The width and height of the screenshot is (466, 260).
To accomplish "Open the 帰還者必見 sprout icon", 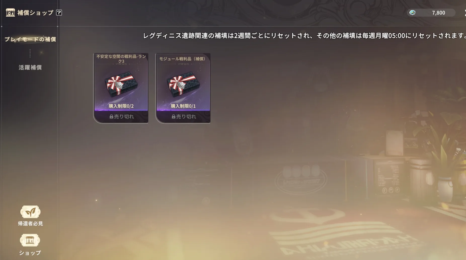I will pos(30,212).
